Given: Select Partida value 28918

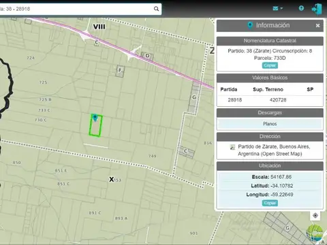Looking at the screenshot, I should (x=235, y=100).
